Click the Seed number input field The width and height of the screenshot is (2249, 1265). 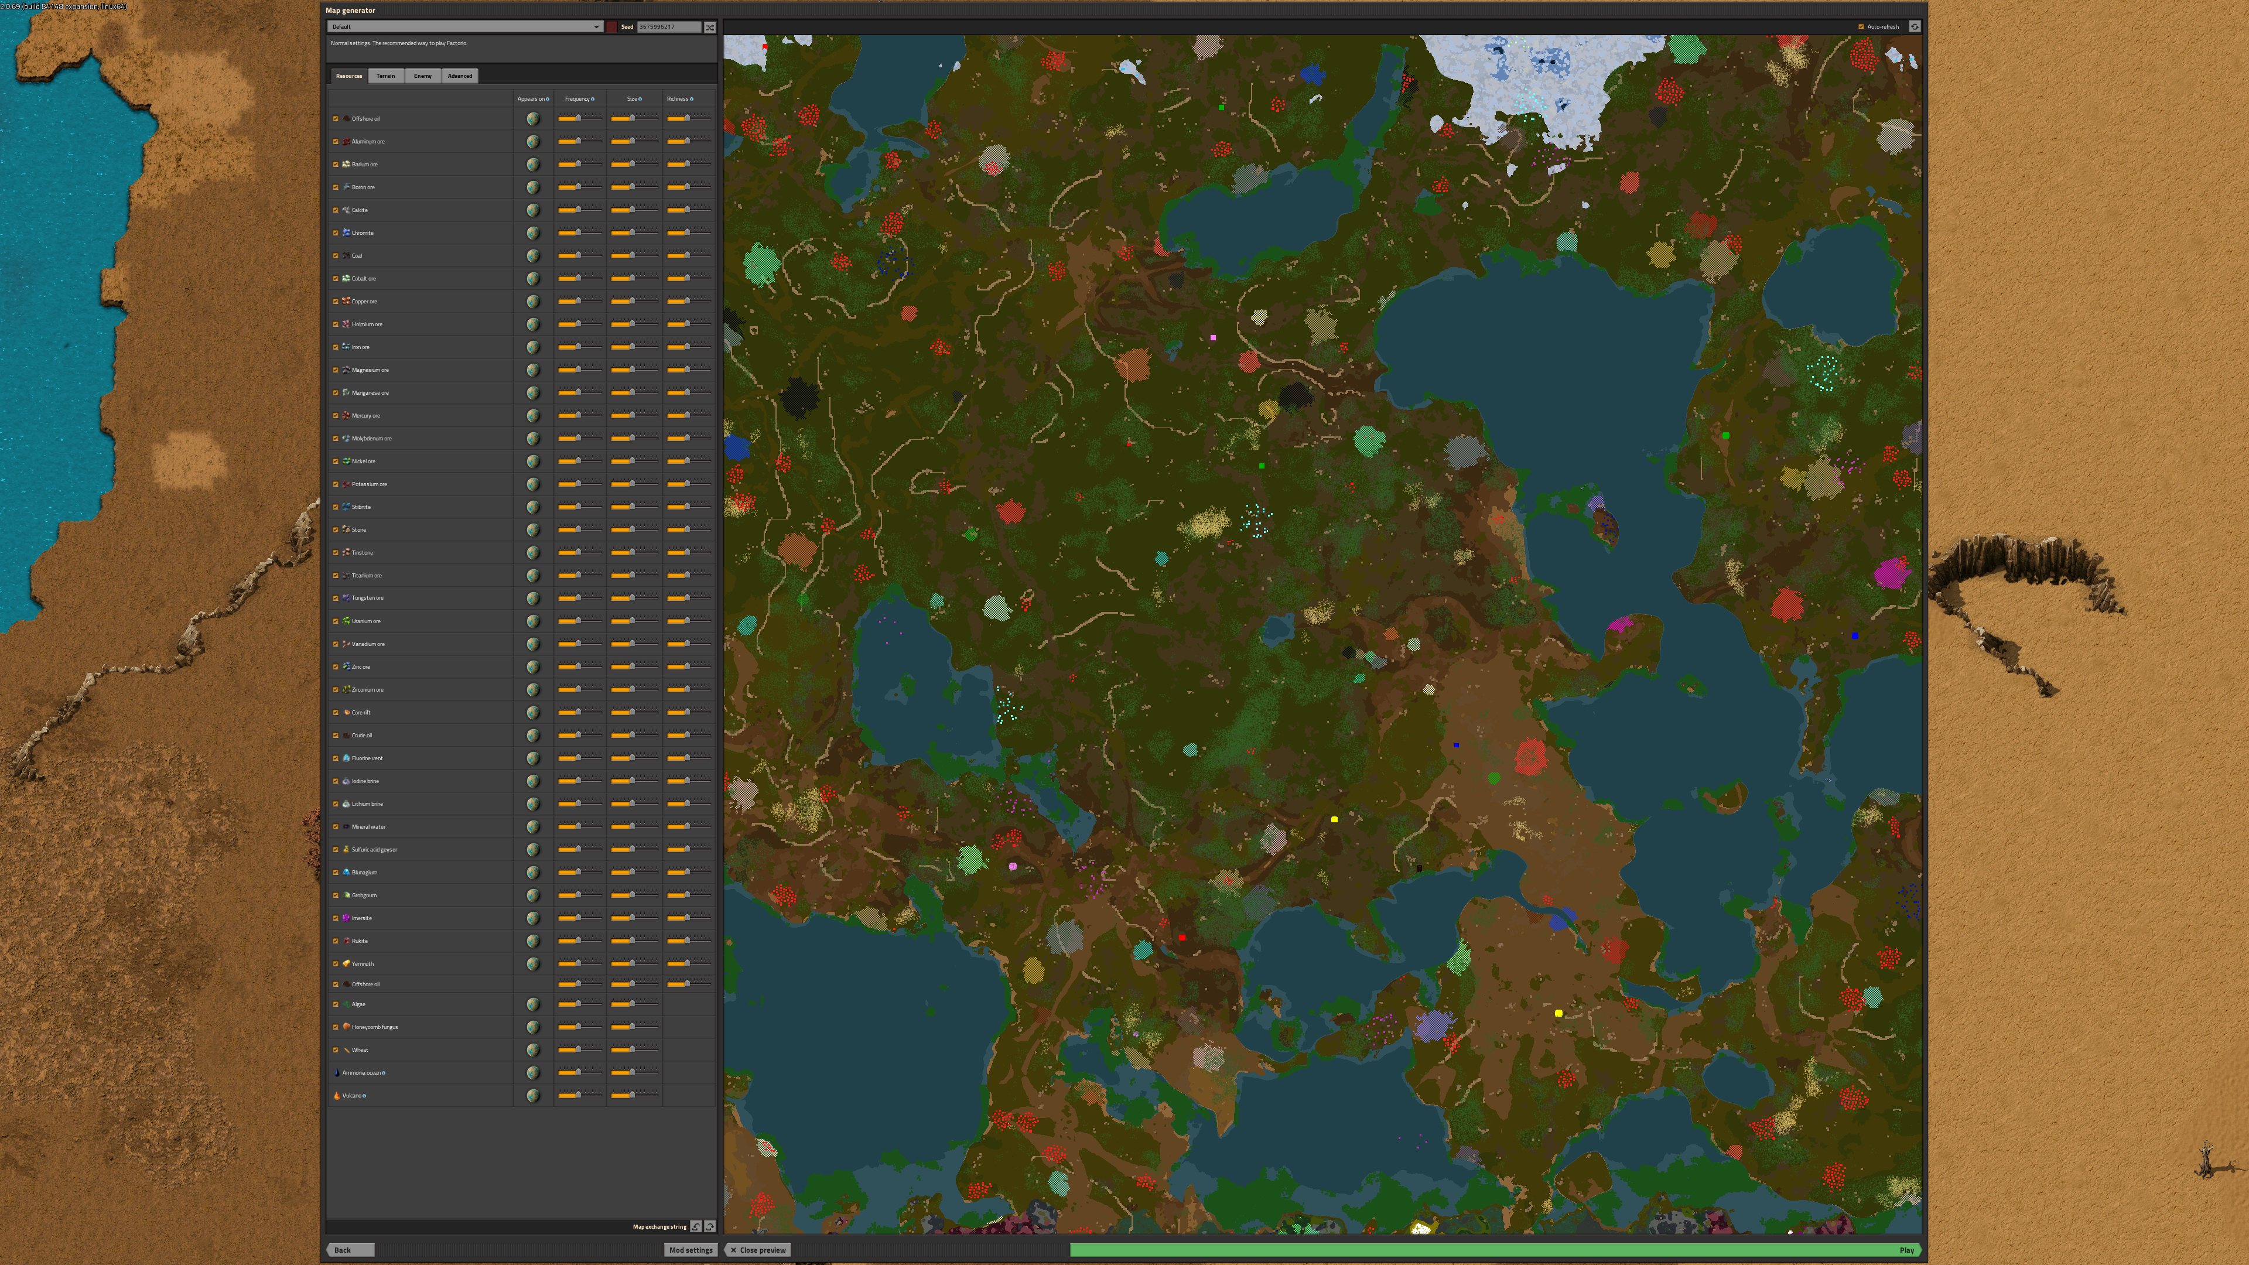pos(668,27)
